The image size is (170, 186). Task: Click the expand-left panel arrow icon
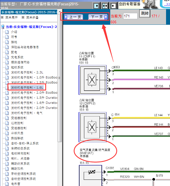click(113, 6)
